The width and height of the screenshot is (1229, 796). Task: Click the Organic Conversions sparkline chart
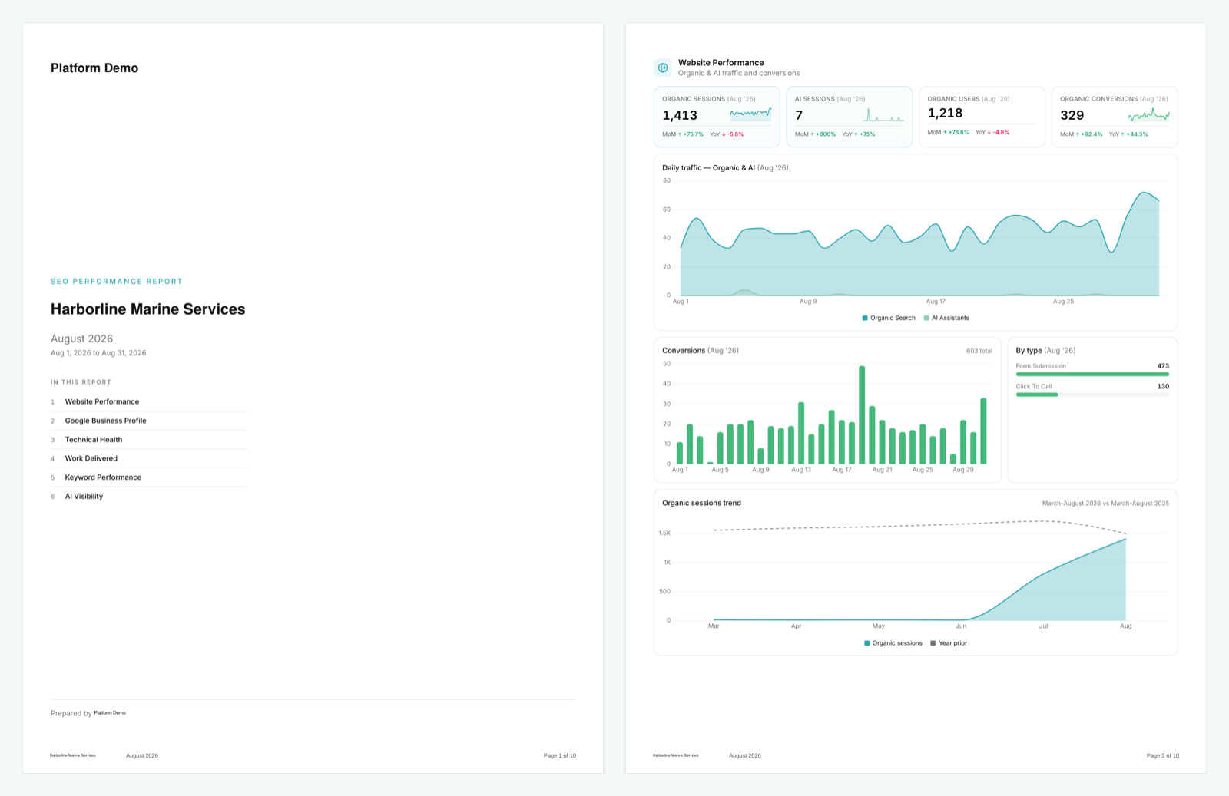[x=1148, y=115]
